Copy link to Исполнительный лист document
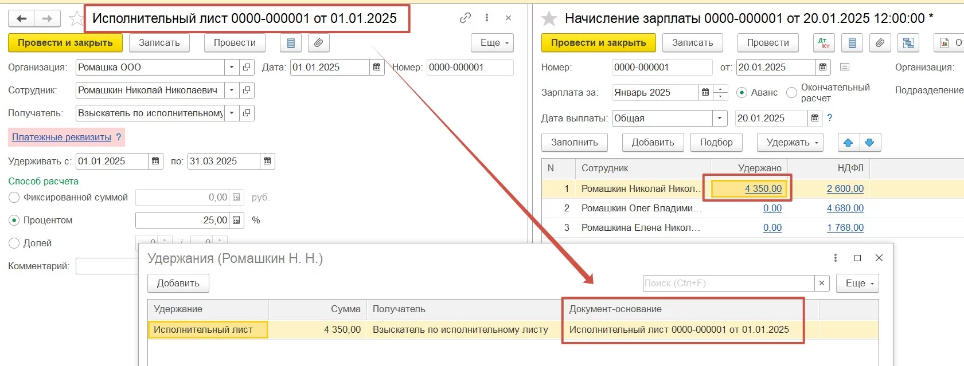964x366 pixels. pos(465,18)
